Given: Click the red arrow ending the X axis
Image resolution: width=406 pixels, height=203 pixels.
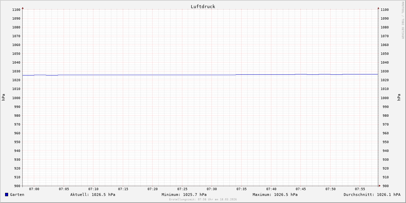Looking at the screenshot, I should pos(380,185).
